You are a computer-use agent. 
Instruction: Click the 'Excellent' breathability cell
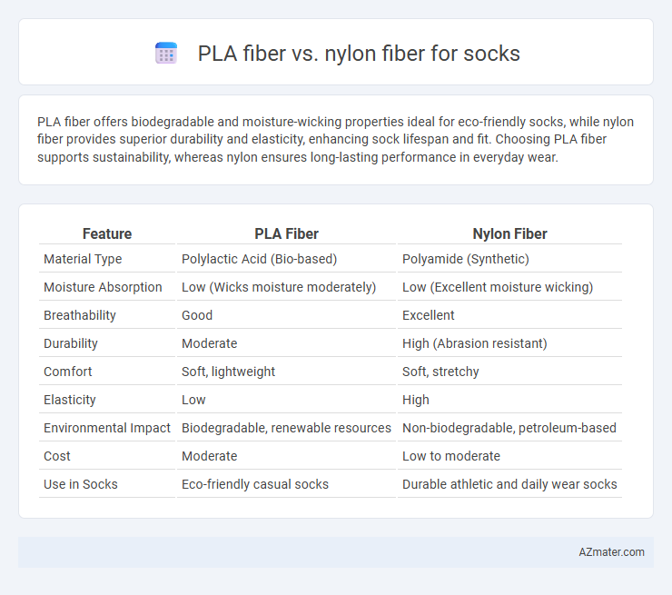(x=428, y=315)
